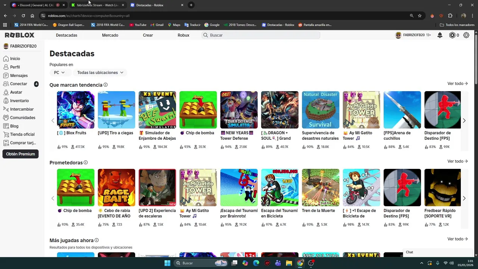Image resolution: width=478 pixels, height=269 pixels.
Task: Open the Chrome apps grid in bookmarks bar
Action: tap(5, 25)
